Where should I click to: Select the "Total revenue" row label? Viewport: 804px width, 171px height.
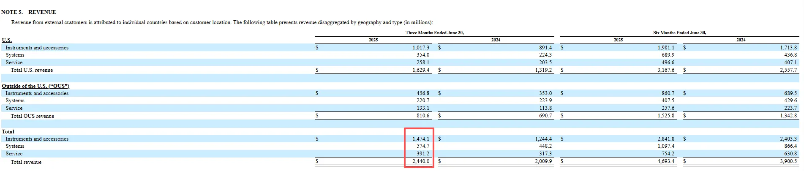coord(26,162)
